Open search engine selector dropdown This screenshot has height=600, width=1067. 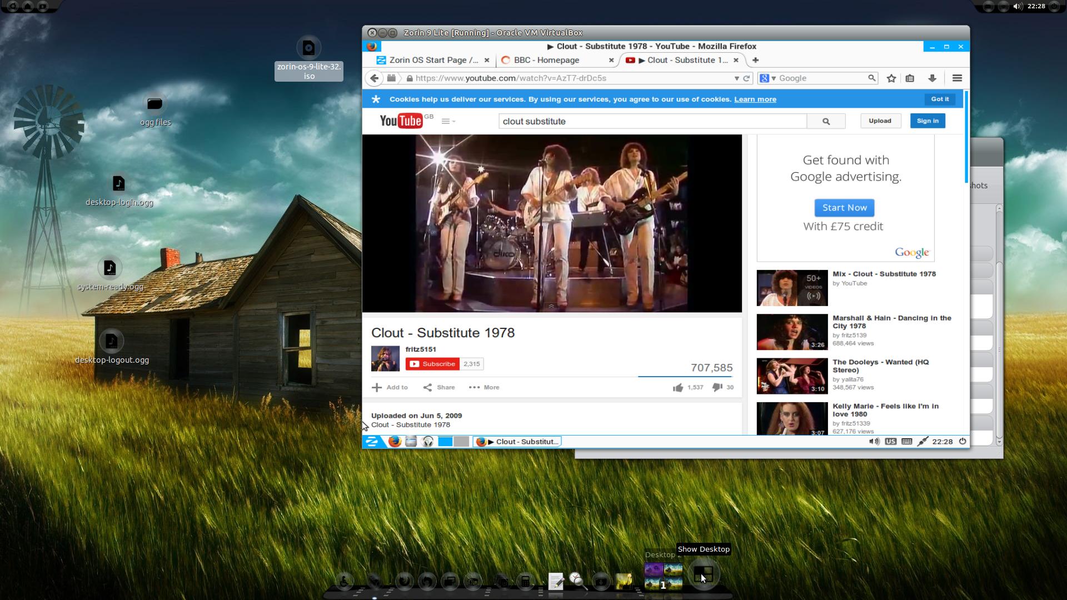pyautogui.click(x=768, y=78)
